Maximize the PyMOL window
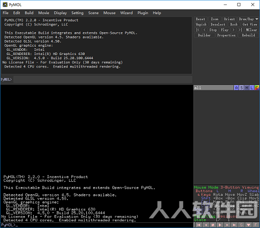 click(239, 5)
